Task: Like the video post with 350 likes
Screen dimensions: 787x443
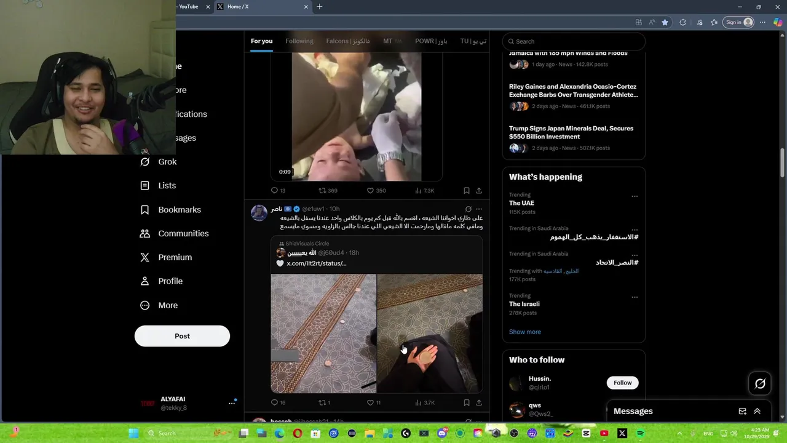Action: click(376, 191)
